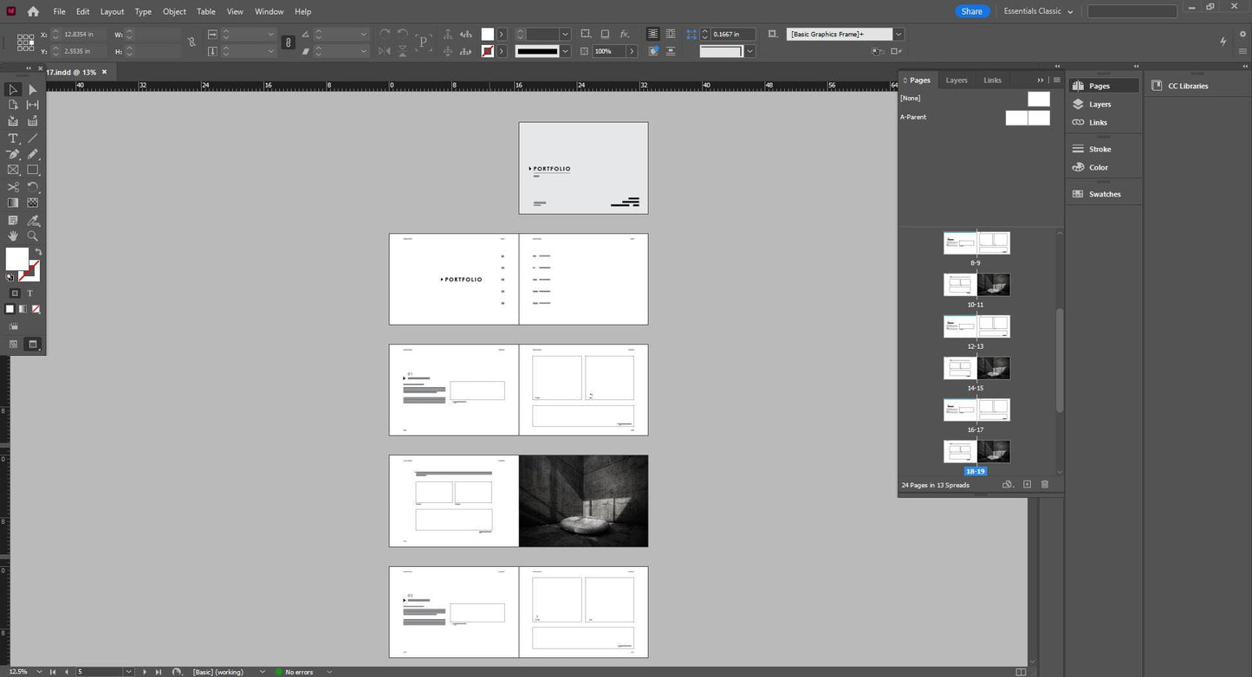This screenshot has height=677, width=1252.
Task: Switch to Preview screen mode
Action: click(x=33, y=344)
